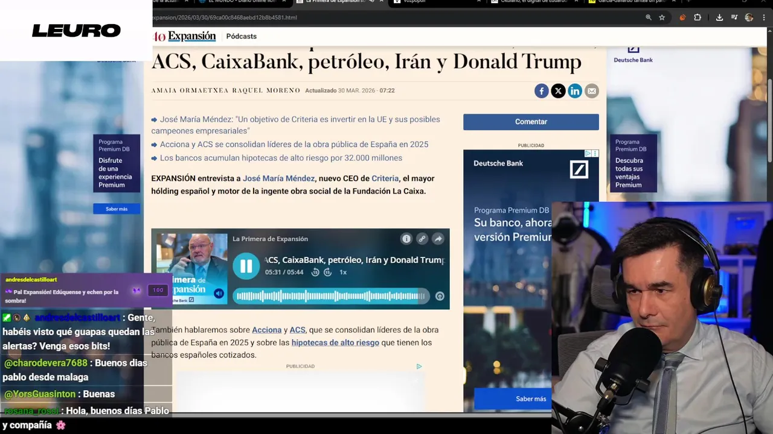Share article on LinkedIn

pyautogui.click(x=575, y=91)
